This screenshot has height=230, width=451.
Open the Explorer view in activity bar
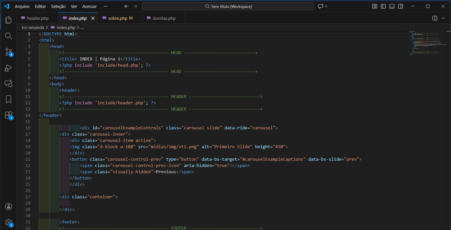click(x=9, y=20)
